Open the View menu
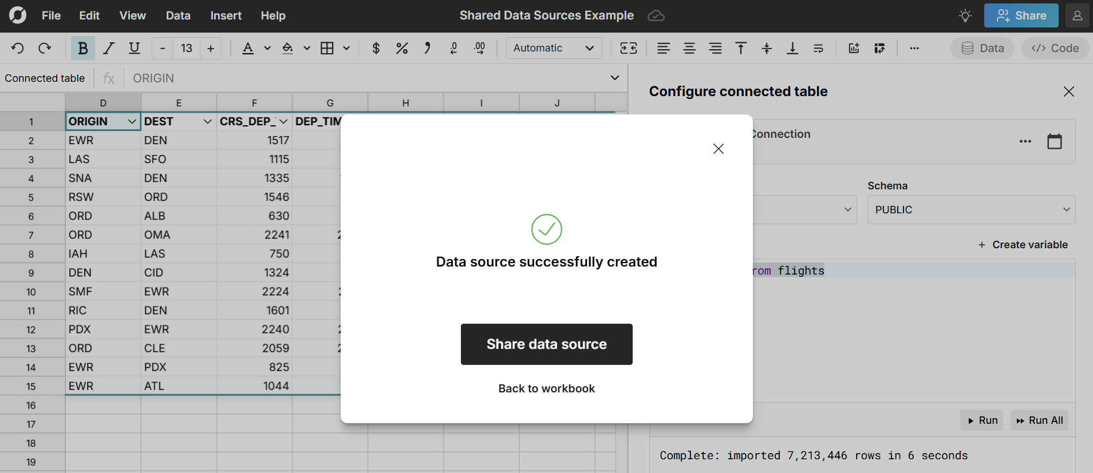1093x473 pixels. pos(132,15)
